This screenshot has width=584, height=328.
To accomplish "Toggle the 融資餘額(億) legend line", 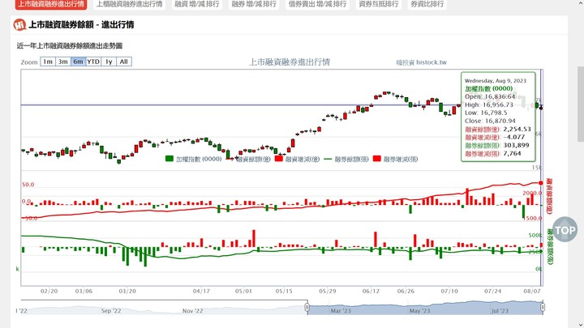I will [x=248, y=159].
